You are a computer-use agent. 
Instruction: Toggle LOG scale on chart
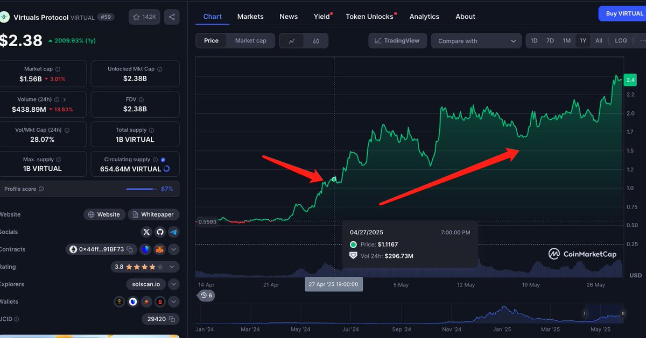click(x=621, y=41)
